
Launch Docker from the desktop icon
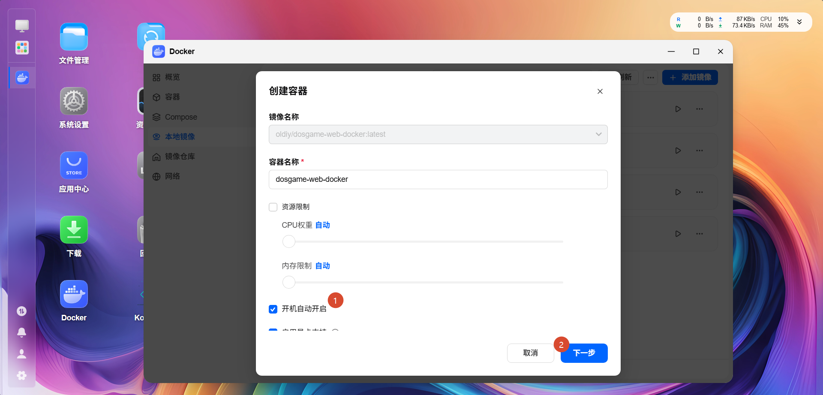[74, 294]
